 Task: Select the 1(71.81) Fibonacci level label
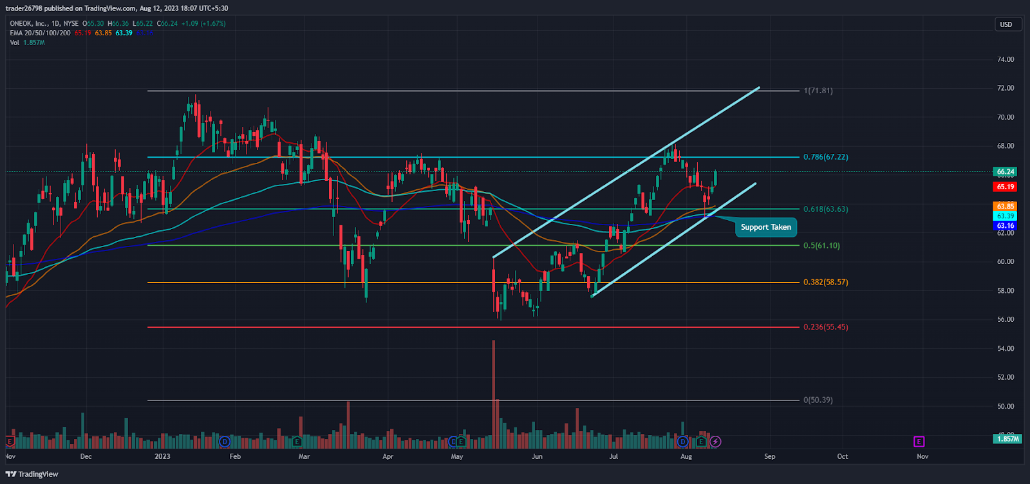(818, 91)
